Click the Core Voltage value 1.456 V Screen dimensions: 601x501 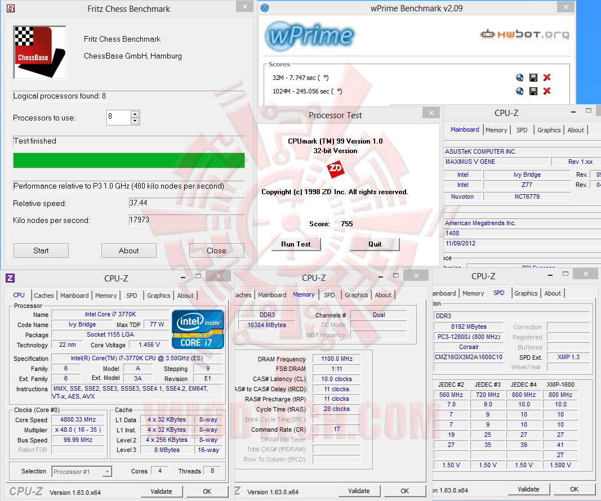pyautogui.click(x=149, y=345)
